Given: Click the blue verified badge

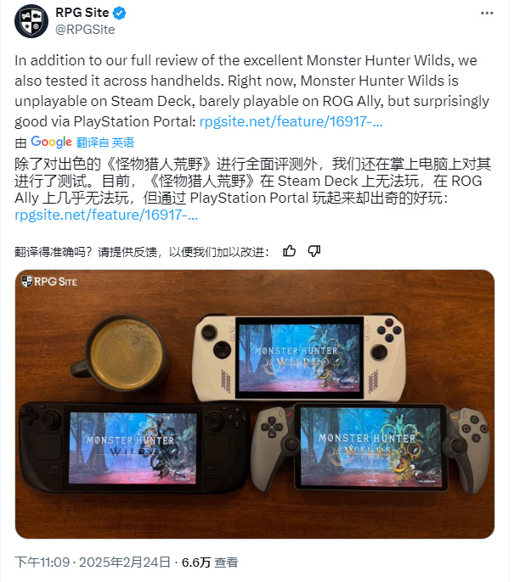Looking at the screenshot, I should pyautogui.click(x=120, y=14).
